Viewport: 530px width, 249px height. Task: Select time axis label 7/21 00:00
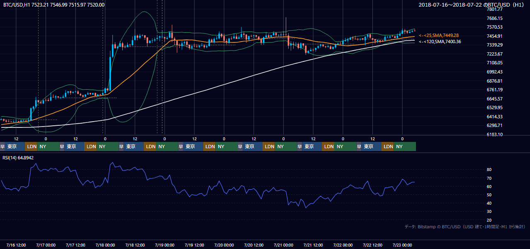point(284,245)
